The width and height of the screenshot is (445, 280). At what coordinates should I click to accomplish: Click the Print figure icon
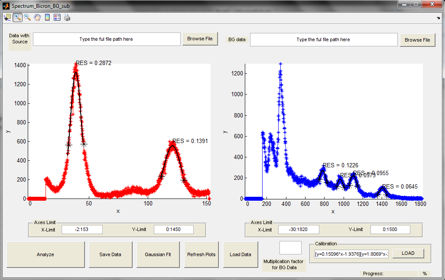(67, 18)
